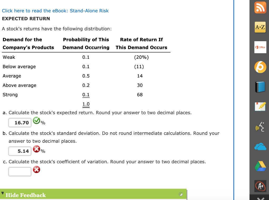Click the Google Drive icon
Image resolution: width=269 pixels, height=200 pixels.
pos(260,166)
